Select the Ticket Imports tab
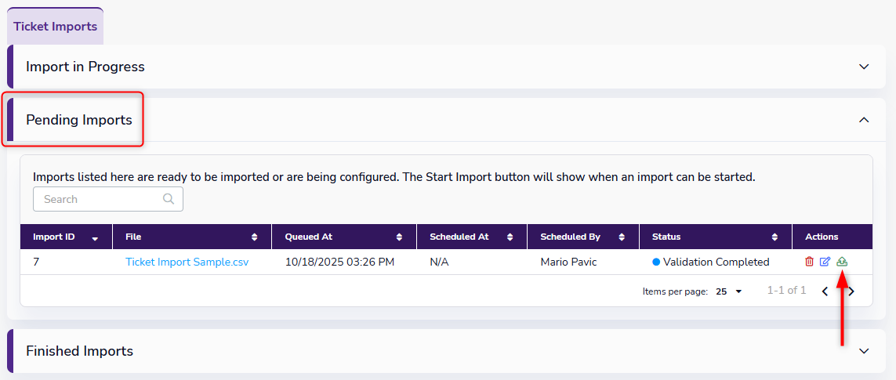 click(56, 27)
